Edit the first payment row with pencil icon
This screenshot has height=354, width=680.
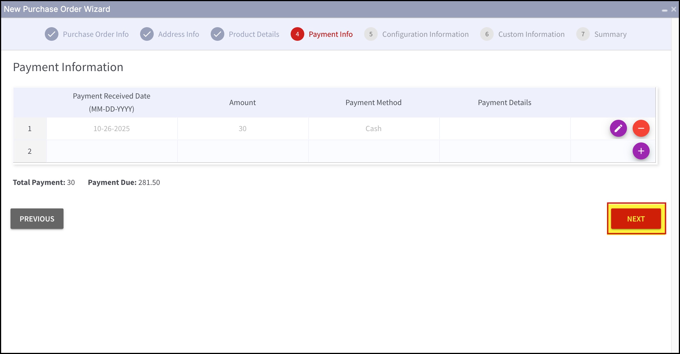pos(618,128)
